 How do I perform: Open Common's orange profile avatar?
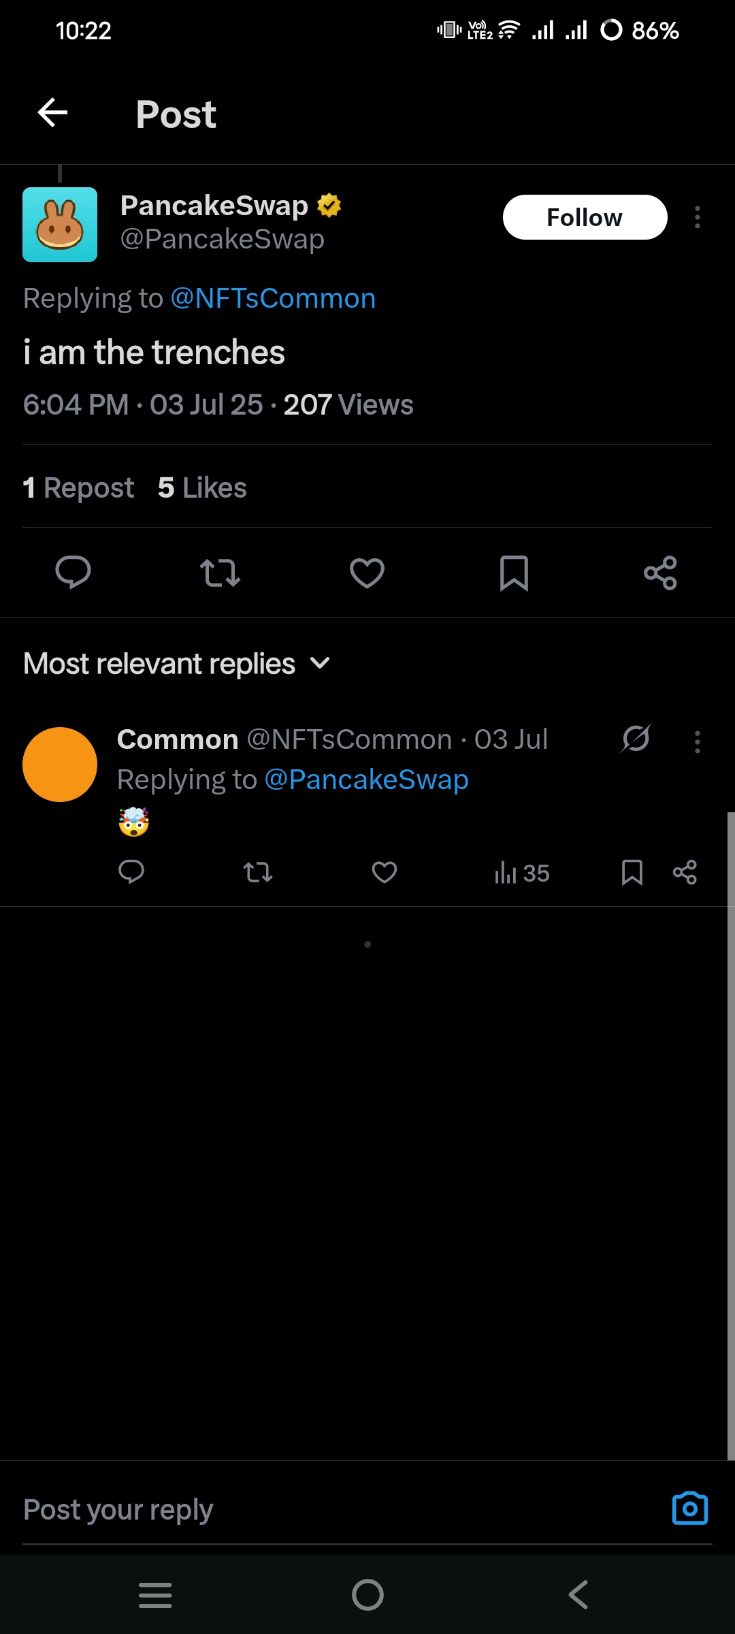point(60,765)
